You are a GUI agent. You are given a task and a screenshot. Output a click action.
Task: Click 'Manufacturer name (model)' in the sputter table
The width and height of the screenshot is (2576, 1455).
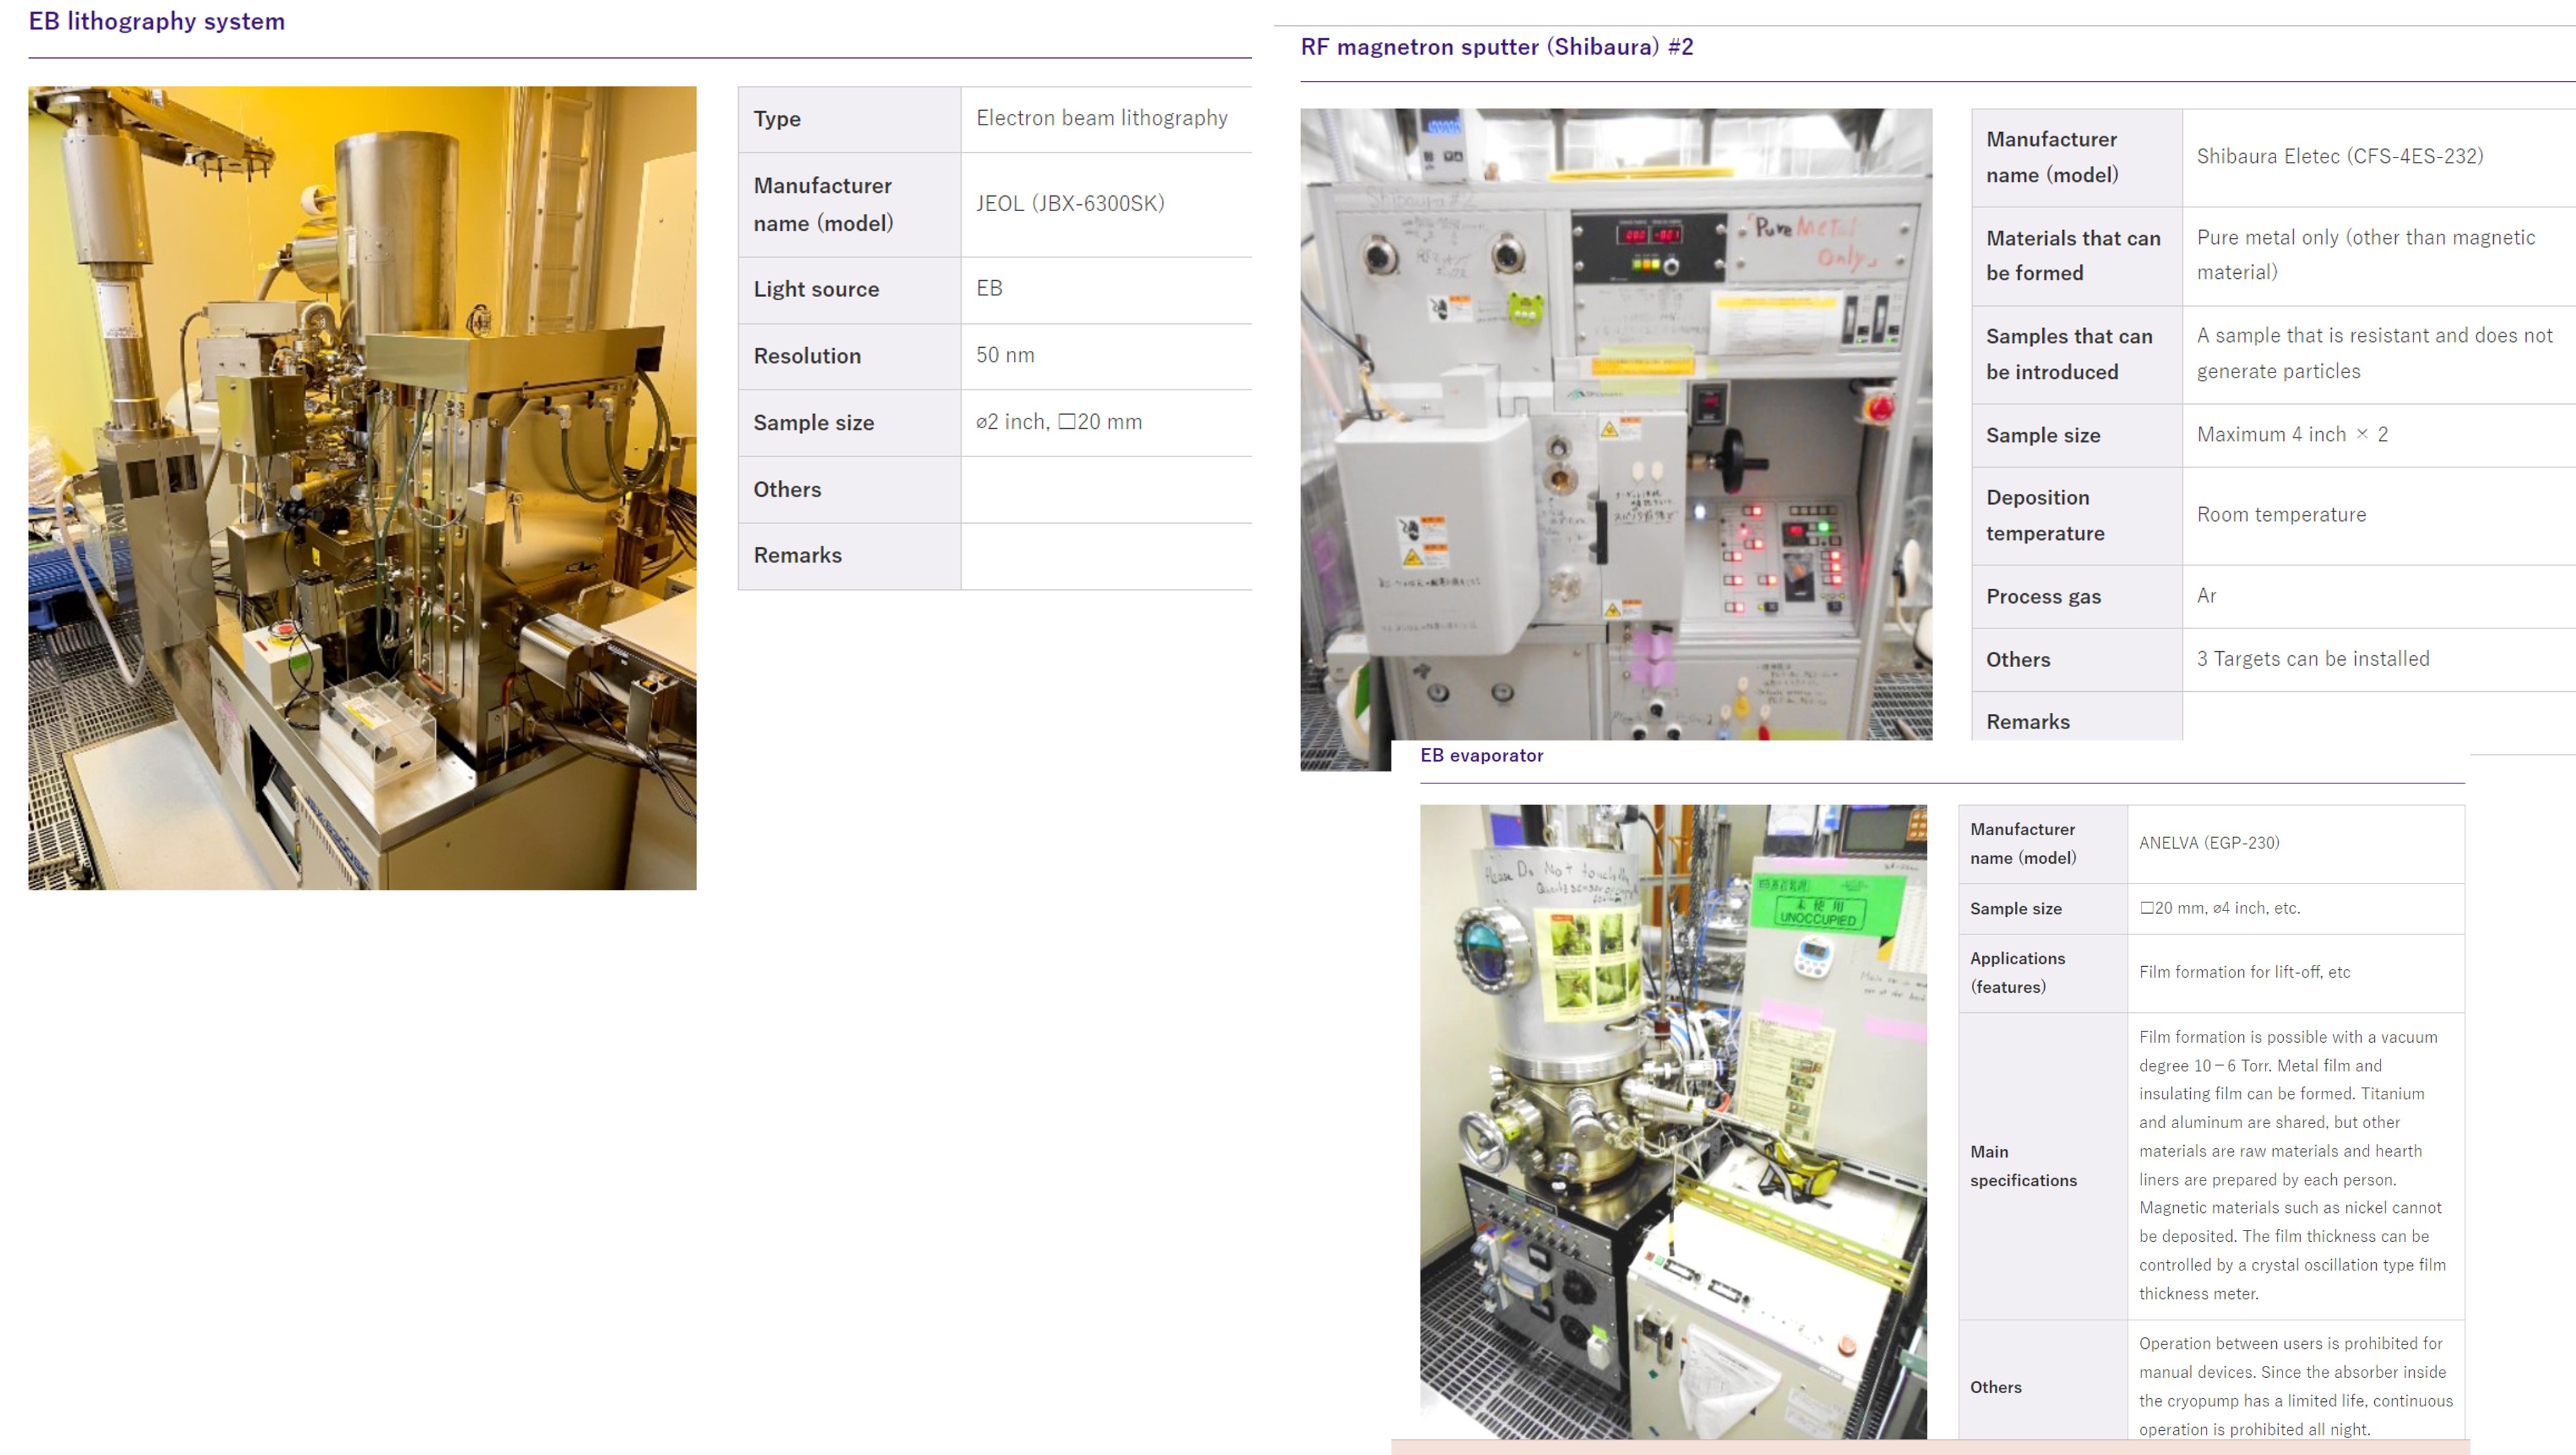tap(2052, 157)
